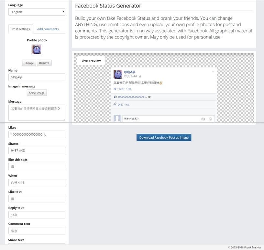Focus the Likes input field

click(37, 134)
